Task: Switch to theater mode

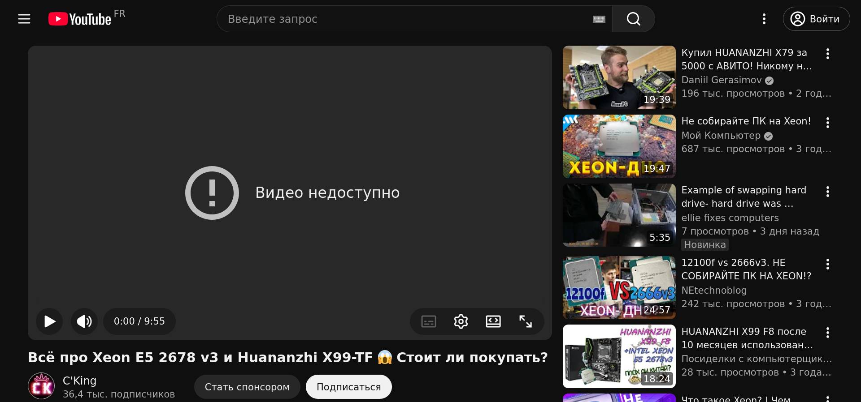Action: tap(493, 321)
